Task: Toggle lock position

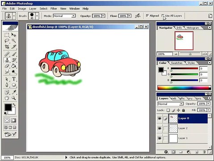Action: [x=178, y=110]
